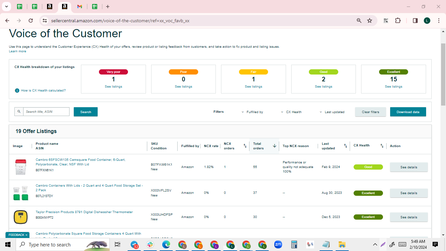Switch to the Gmail tab
Viewport: 446px width, 251px height.
[x=80, y=7]
